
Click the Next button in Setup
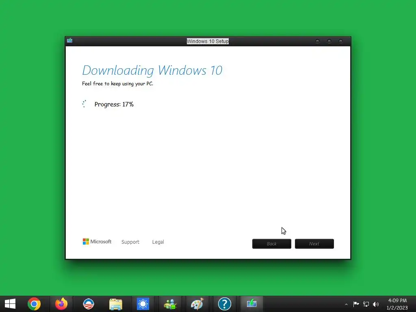(x=314, y=244)
